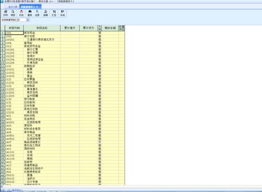This screenshot has width=262, height=192.
Task: Click the 库存现金 account name cell
Action: (x=42, y=33)
